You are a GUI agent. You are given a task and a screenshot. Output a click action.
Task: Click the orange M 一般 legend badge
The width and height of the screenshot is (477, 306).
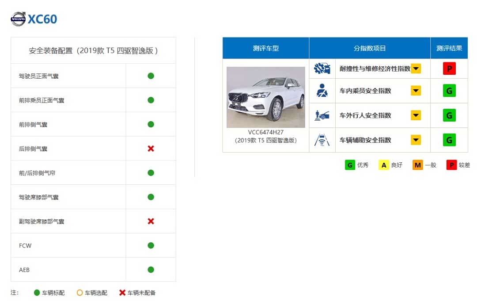pyautogui.click(x=417, y=165)
